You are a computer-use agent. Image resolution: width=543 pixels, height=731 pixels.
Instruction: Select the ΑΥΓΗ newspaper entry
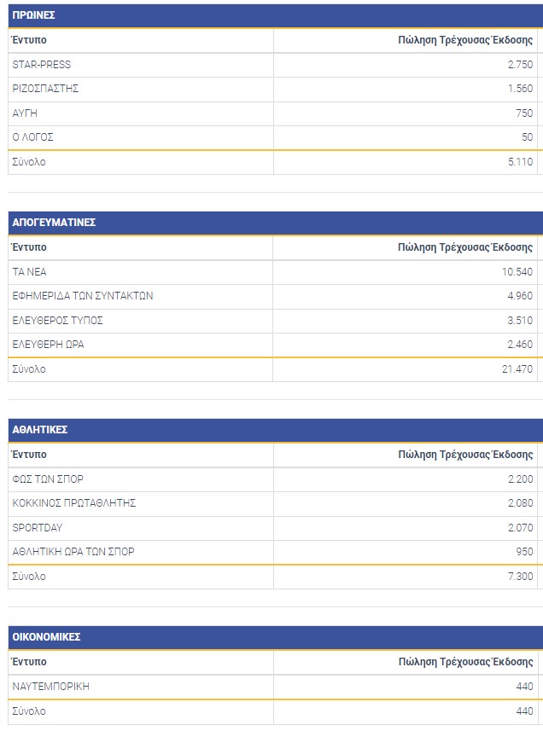click(x=25, y=113)
